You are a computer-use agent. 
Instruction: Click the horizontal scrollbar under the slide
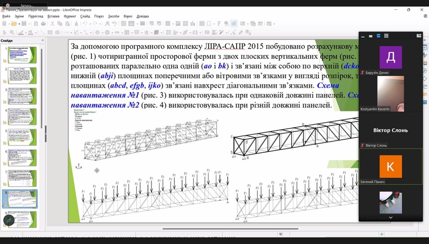pos(230,228)
